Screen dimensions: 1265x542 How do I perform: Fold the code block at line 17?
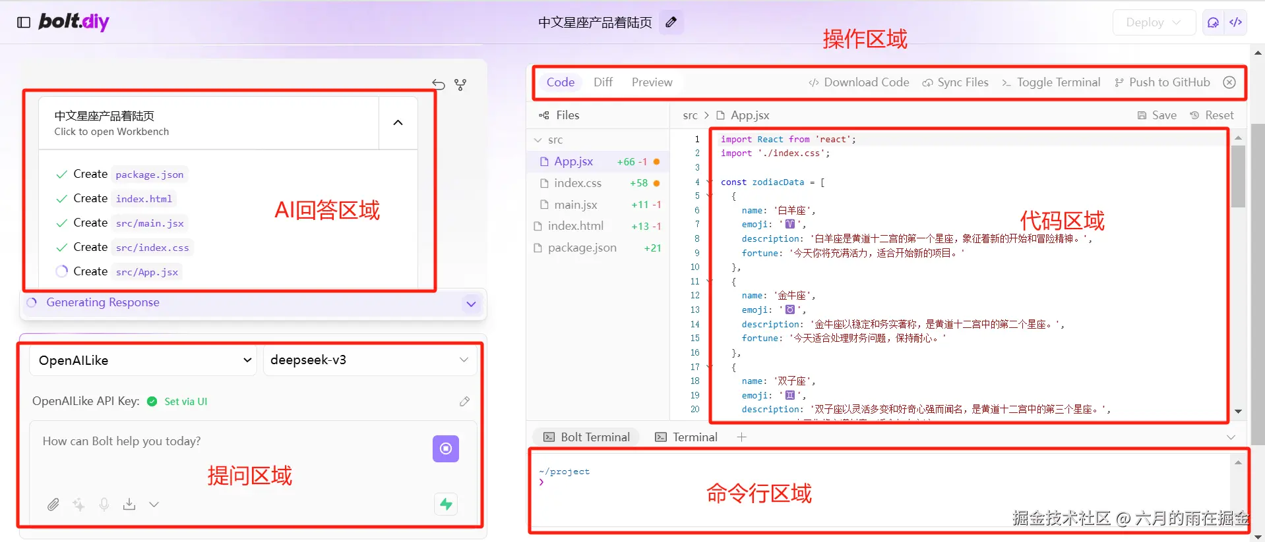710,367
